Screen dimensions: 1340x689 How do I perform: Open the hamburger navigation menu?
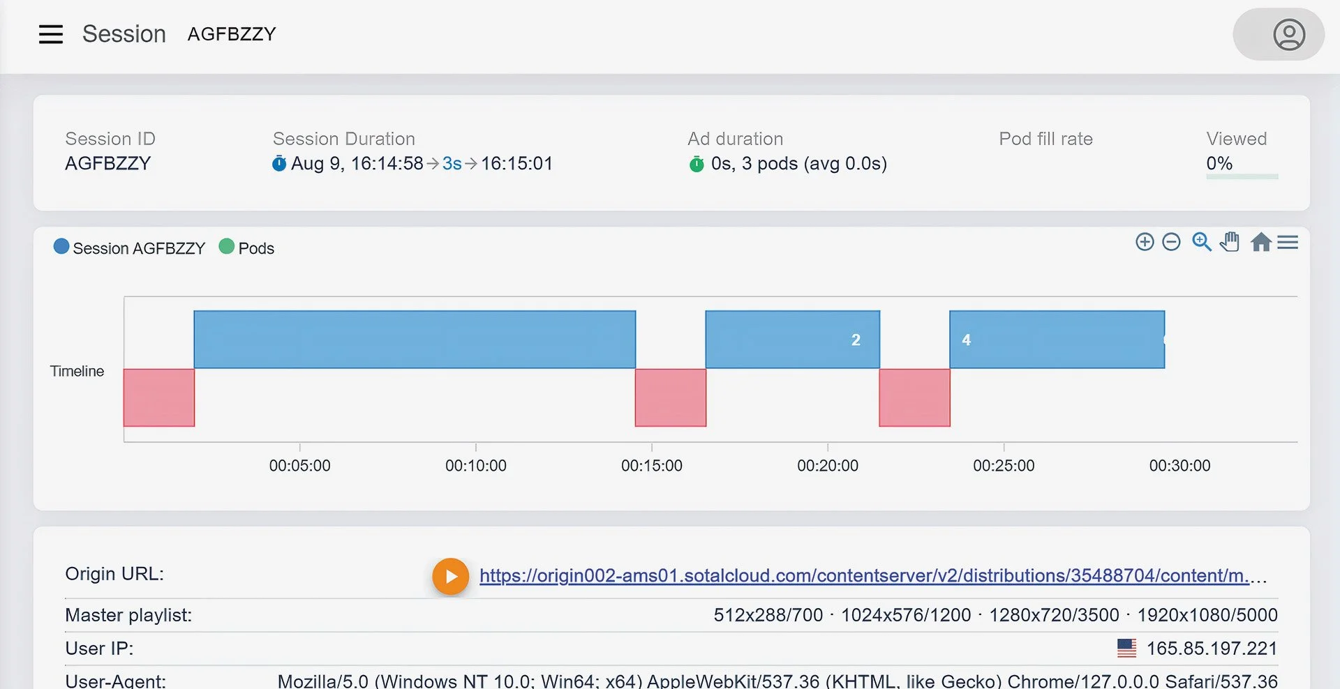tap(51, 34)
